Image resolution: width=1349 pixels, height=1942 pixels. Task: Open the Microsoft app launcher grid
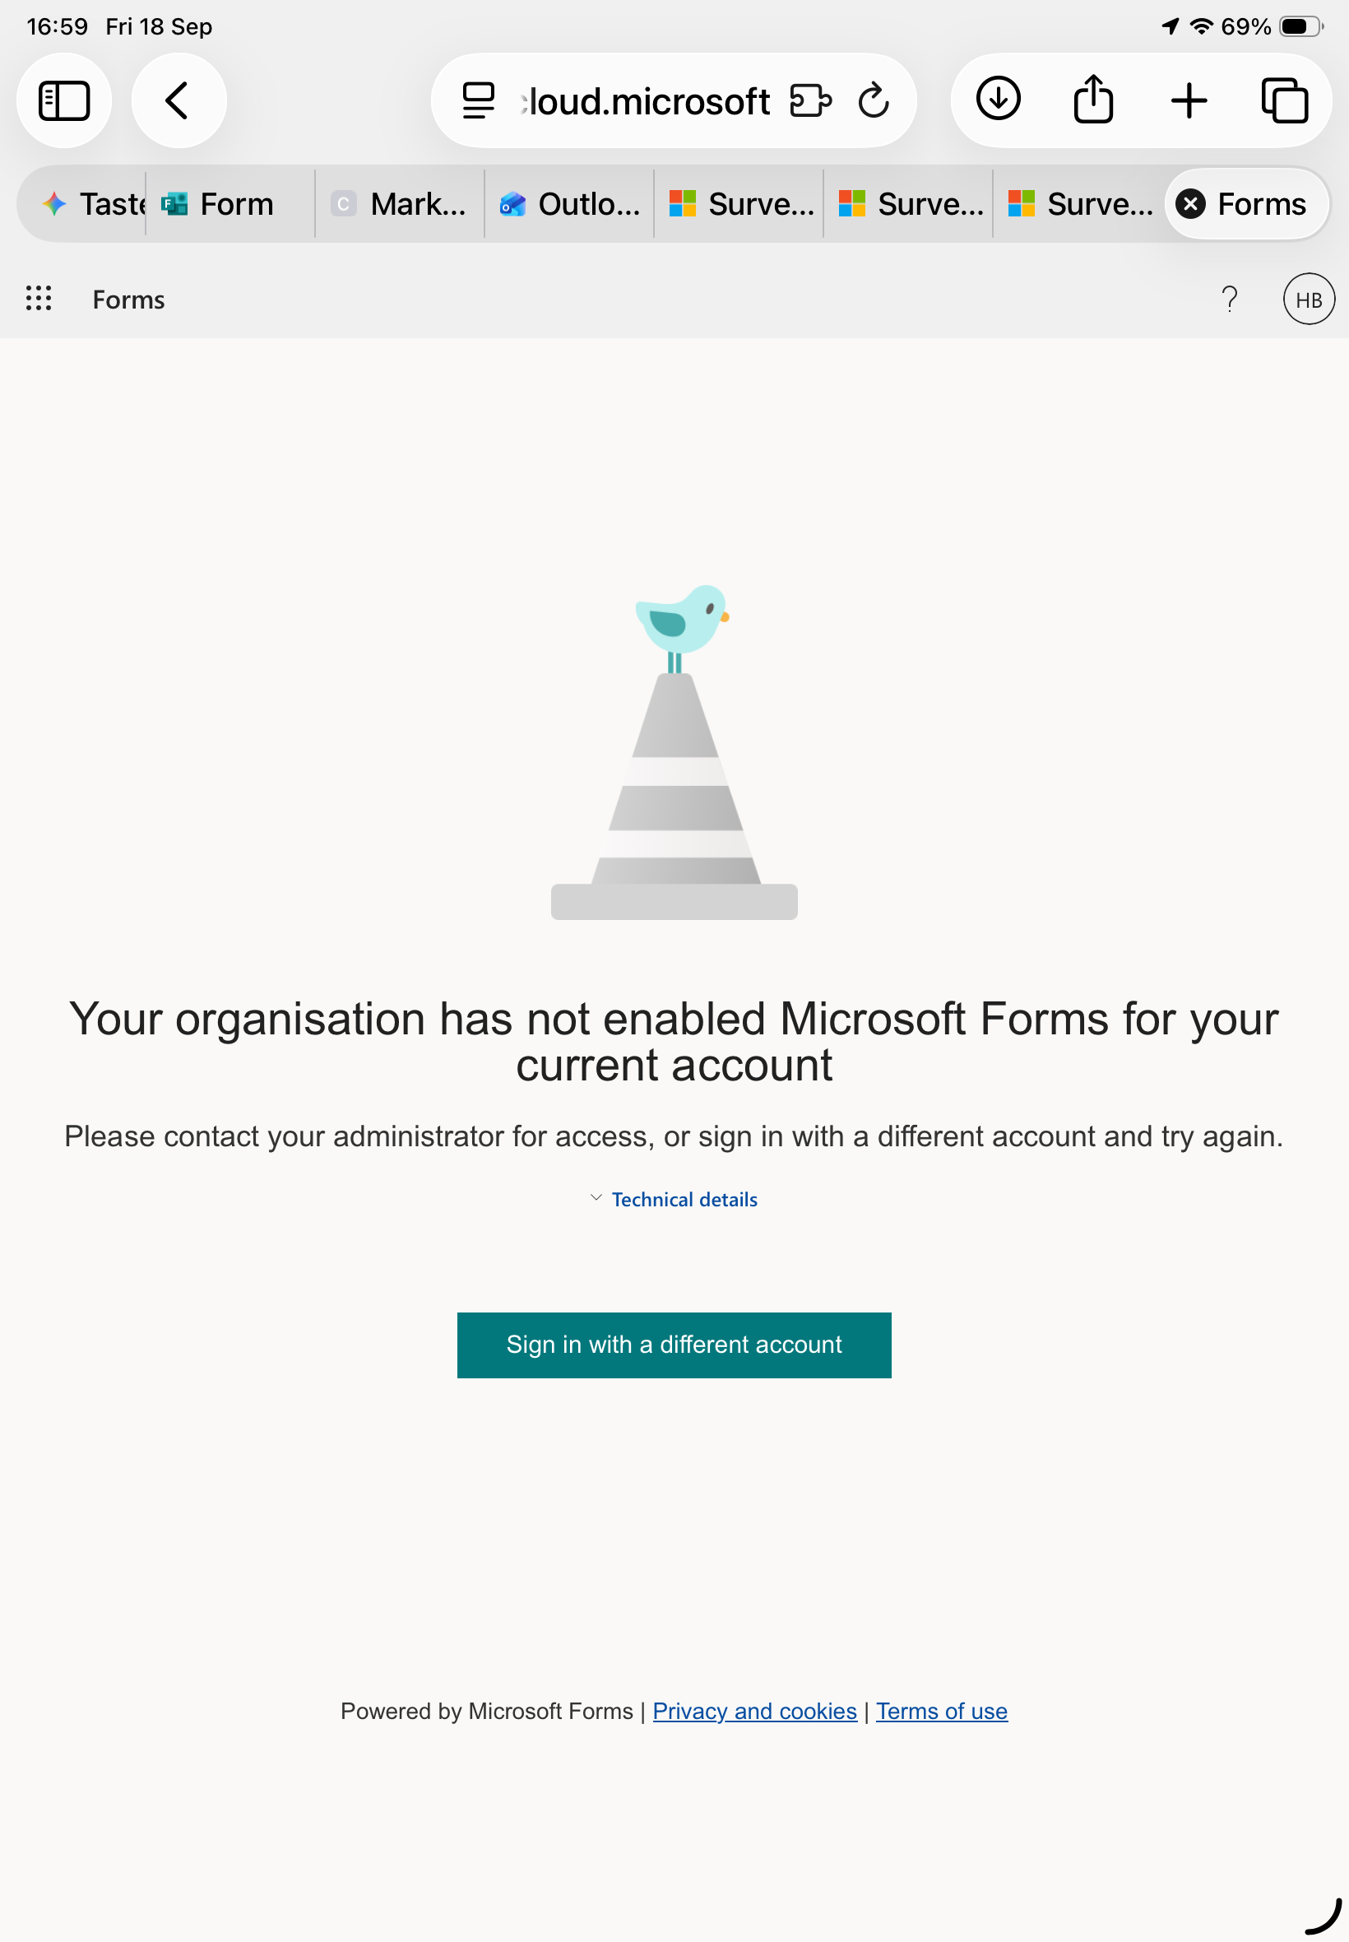point(39,299)
